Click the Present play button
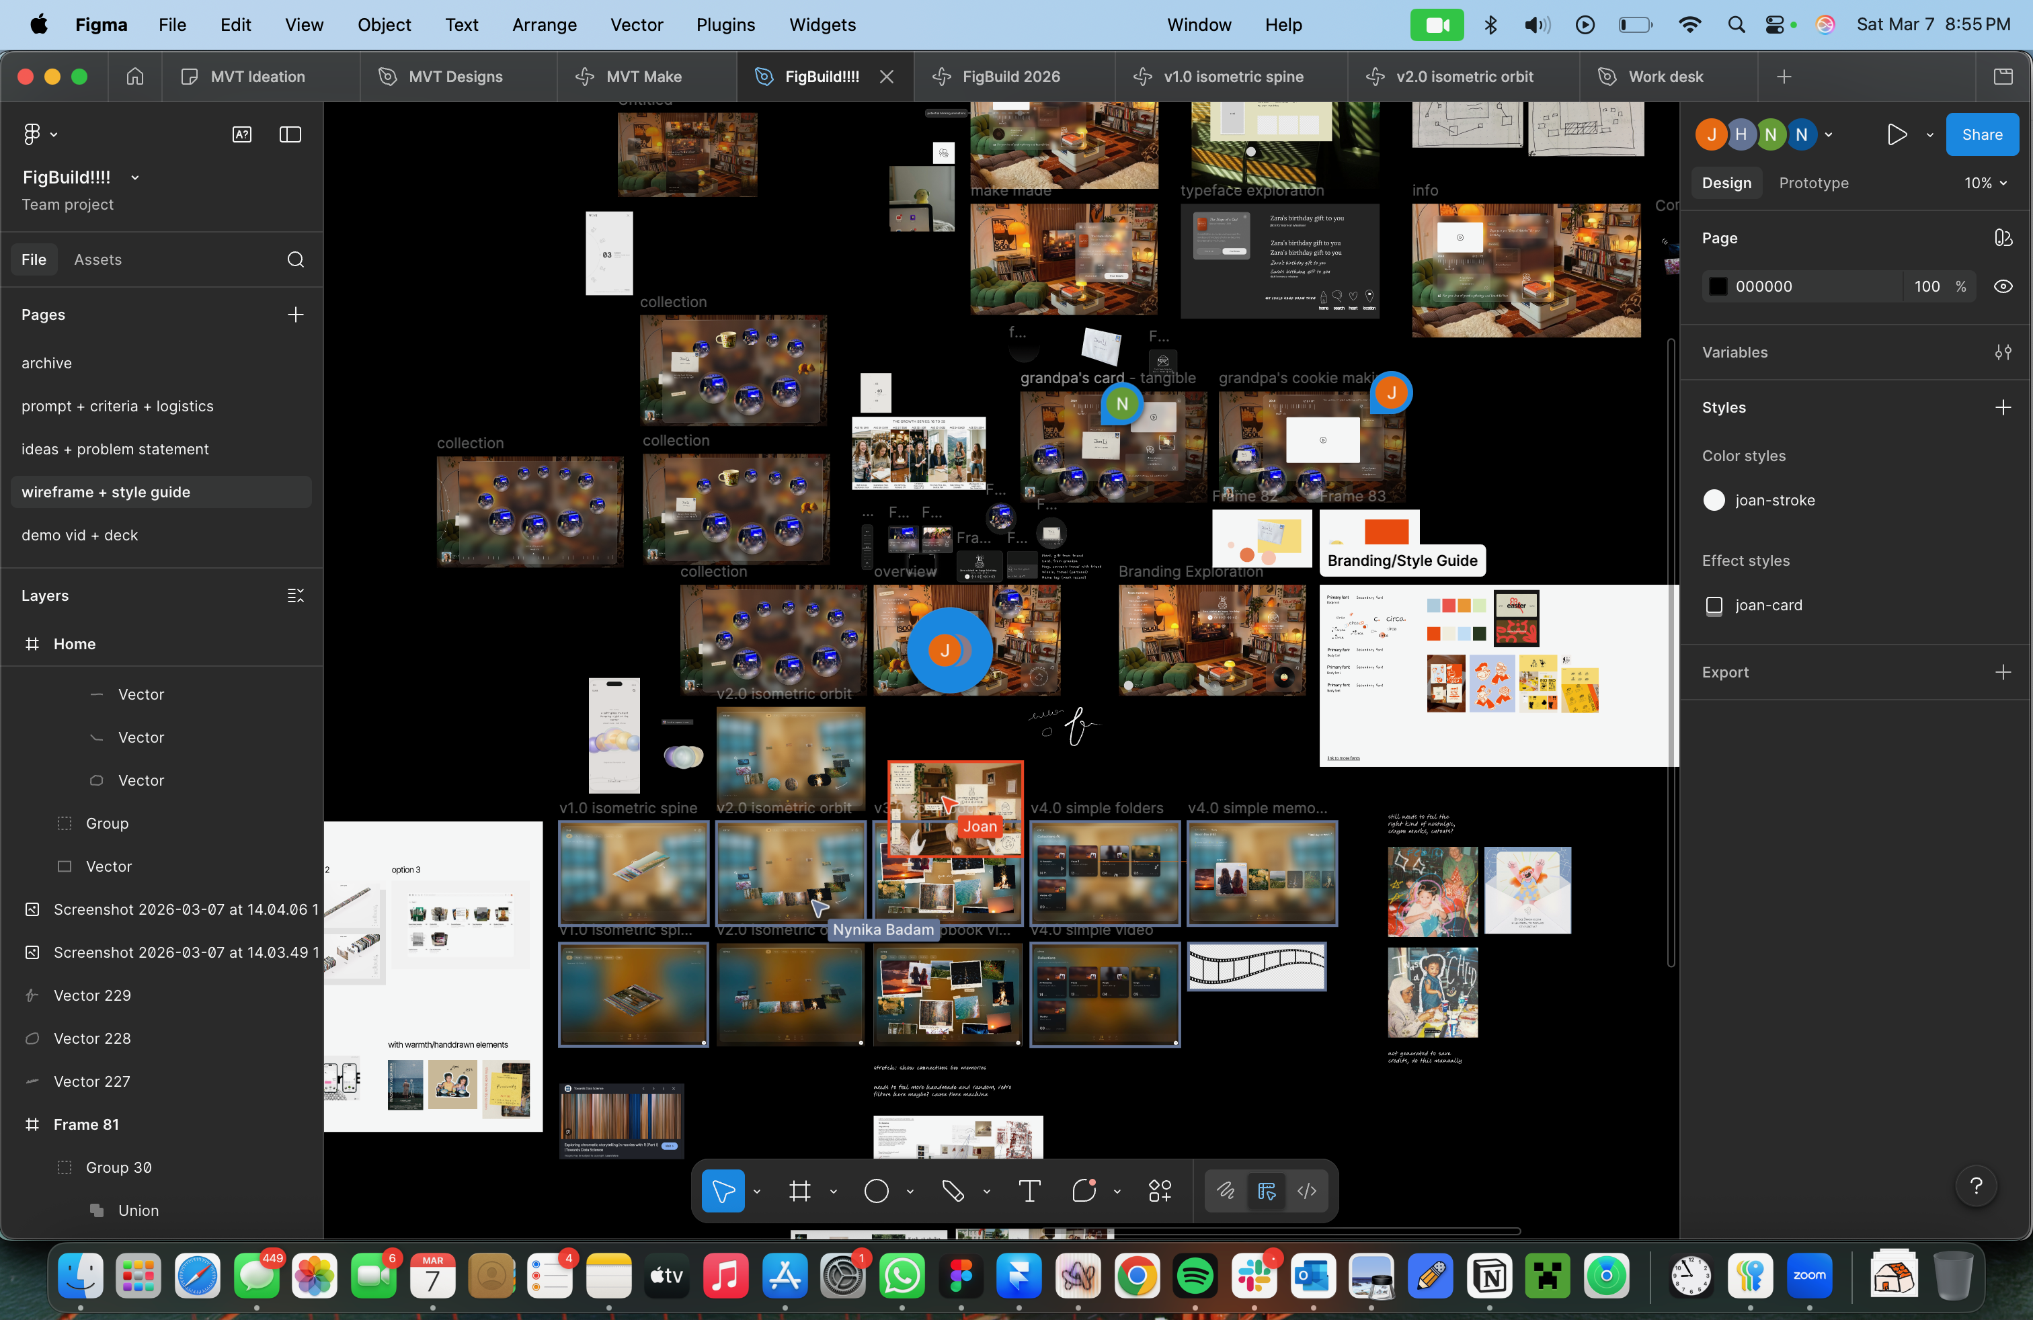 coord(1897,135)
